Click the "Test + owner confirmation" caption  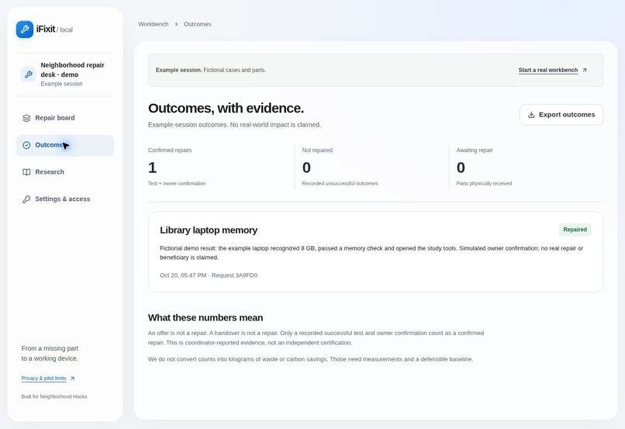tap(177, 184)
